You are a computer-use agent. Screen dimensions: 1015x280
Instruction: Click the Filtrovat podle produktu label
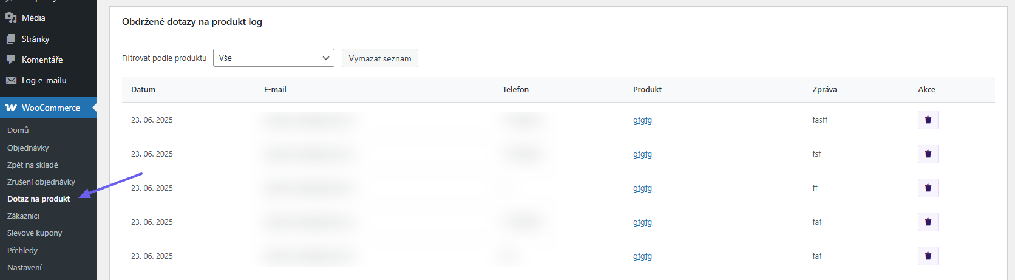(x=164, y=58)
